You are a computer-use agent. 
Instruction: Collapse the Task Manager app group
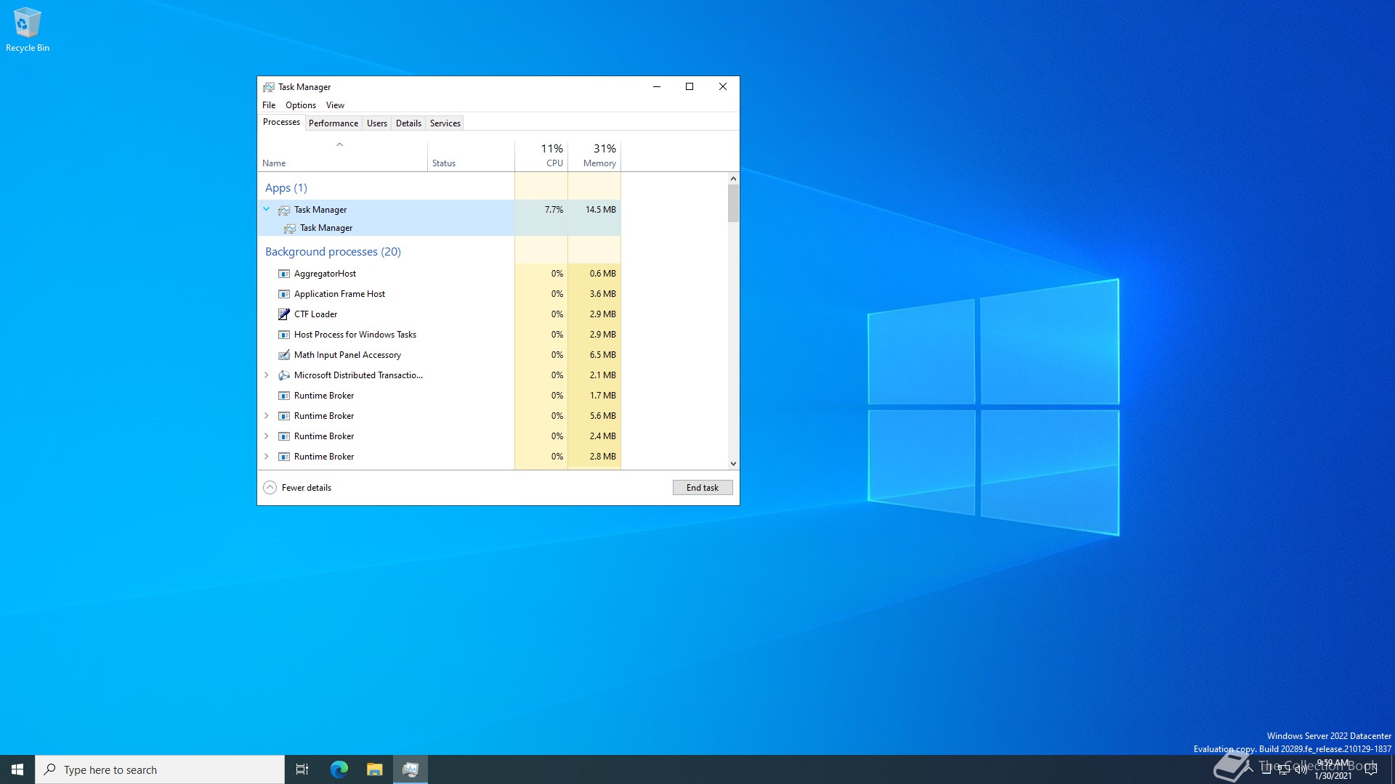(267, 209)
